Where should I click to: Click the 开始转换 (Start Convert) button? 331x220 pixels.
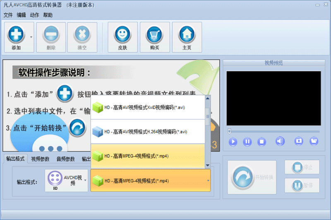[252, 177]
